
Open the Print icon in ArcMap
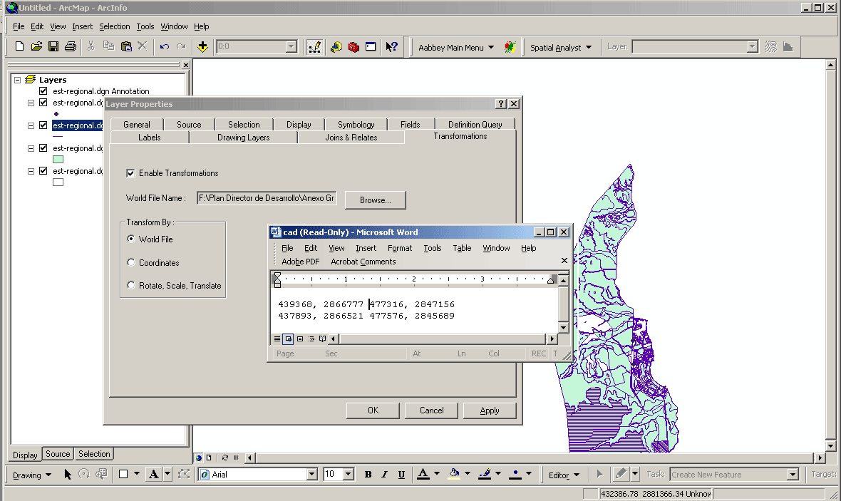coord(70,46)
